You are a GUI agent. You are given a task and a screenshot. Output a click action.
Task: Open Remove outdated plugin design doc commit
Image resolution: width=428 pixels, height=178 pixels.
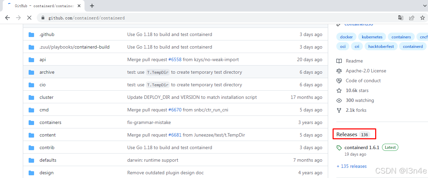[x=165, y=173]
